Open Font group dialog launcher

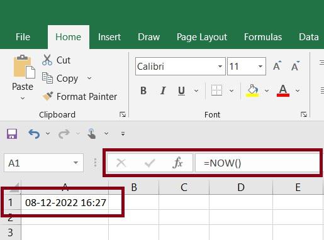(x=304, y=114)
